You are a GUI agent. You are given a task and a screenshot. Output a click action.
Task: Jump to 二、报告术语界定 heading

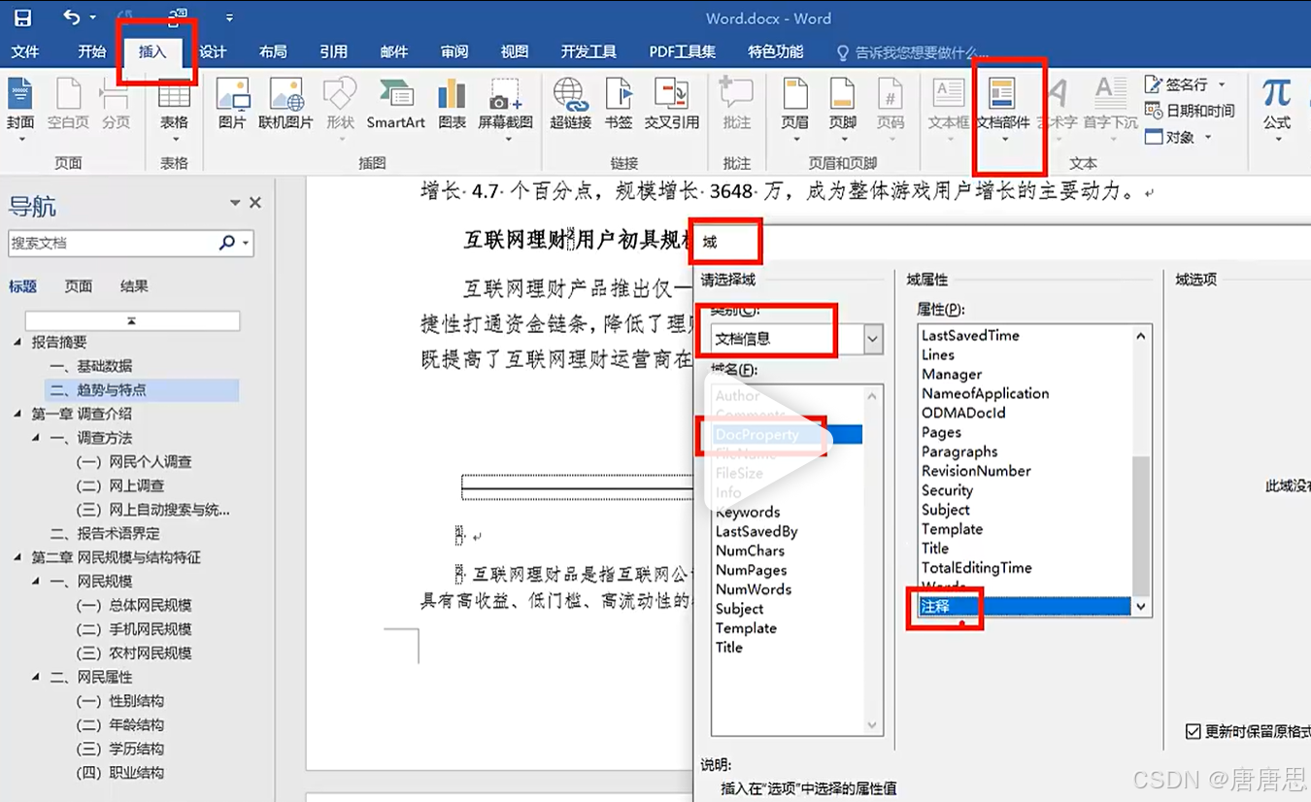[105, 534]
